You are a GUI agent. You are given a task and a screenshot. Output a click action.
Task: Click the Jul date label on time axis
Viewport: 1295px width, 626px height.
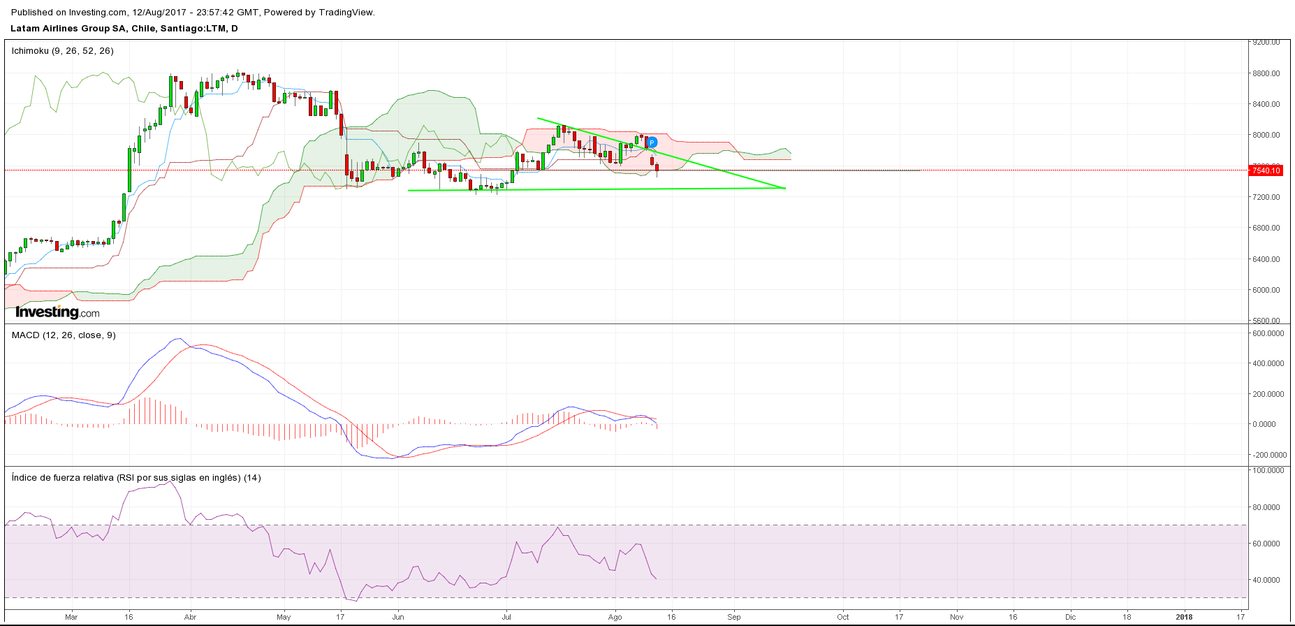[x=506, y=617]
